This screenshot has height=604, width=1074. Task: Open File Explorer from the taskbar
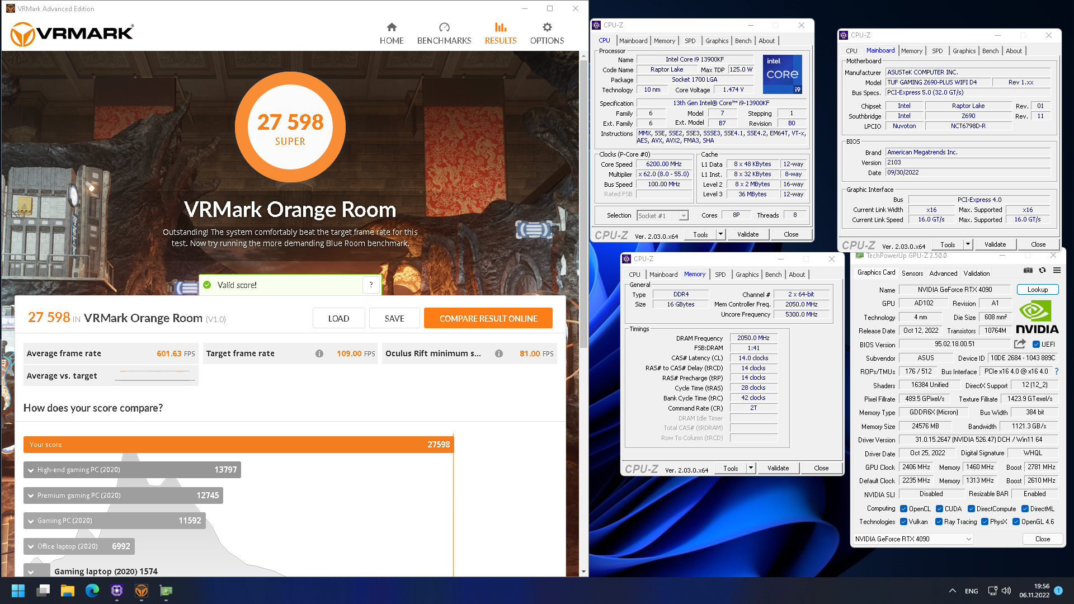[x=68, y=591]
